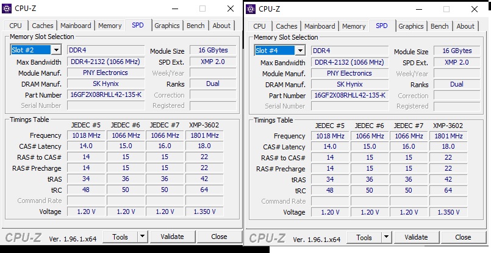This screenshot has height=253, width=491.
Task: Click Validate button in left window
Action: [x=172, y=237]
